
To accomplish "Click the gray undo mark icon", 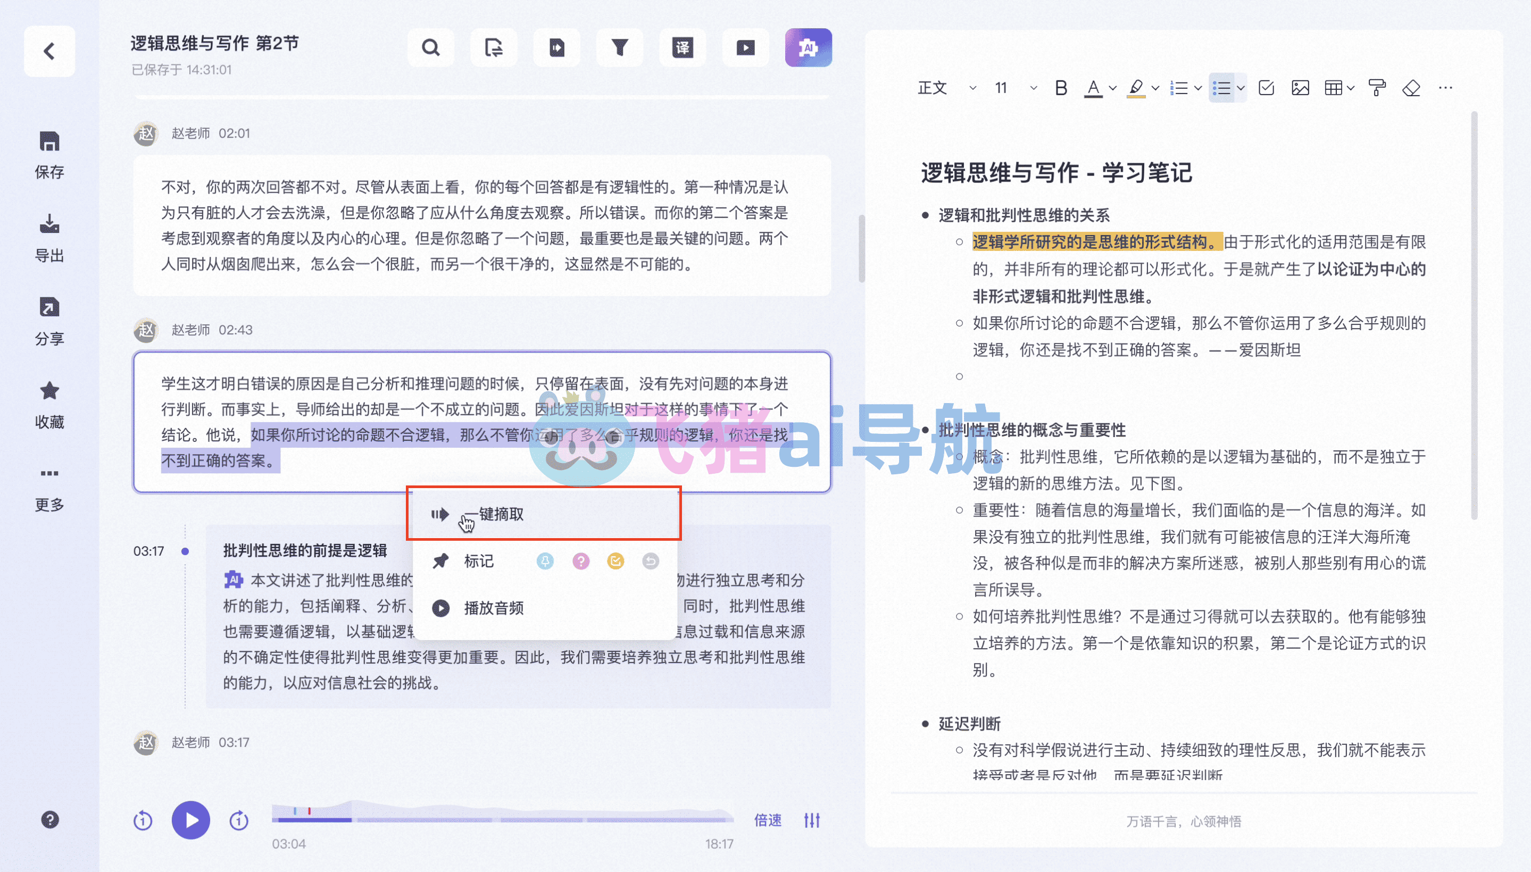I will tap(650, 560).
